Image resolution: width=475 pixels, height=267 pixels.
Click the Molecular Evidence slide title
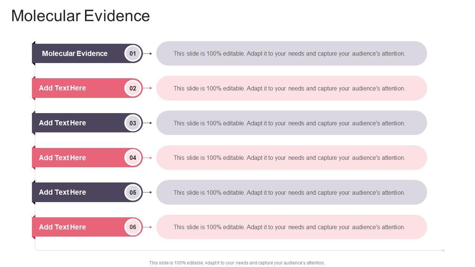click(x=81, y=16)
